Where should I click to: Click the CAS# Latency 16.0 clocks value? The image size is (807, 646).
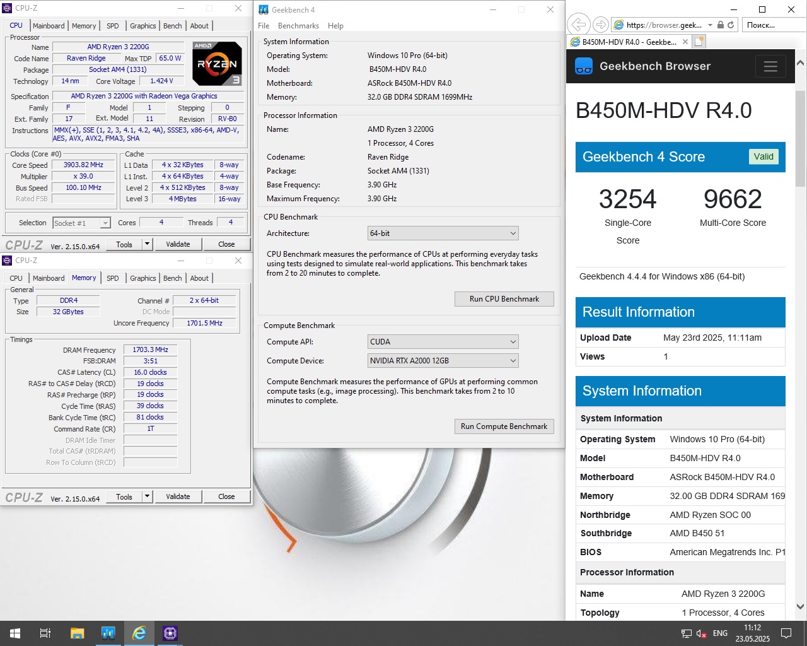[x=150, y=372]
